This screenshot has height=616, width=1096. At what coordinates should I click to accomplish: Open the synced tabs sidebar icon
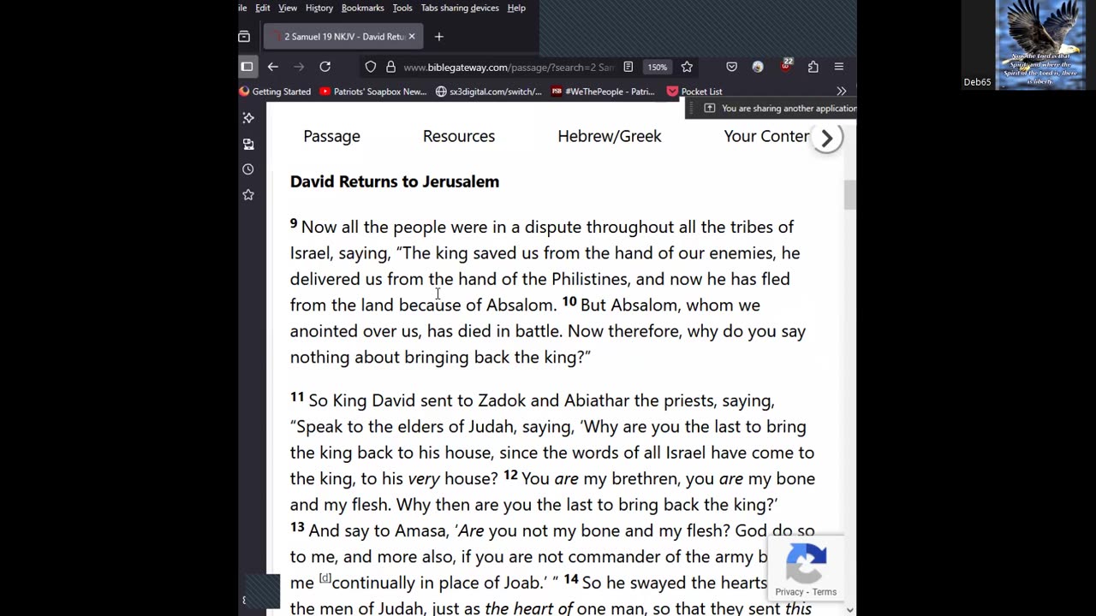point(248,144)
